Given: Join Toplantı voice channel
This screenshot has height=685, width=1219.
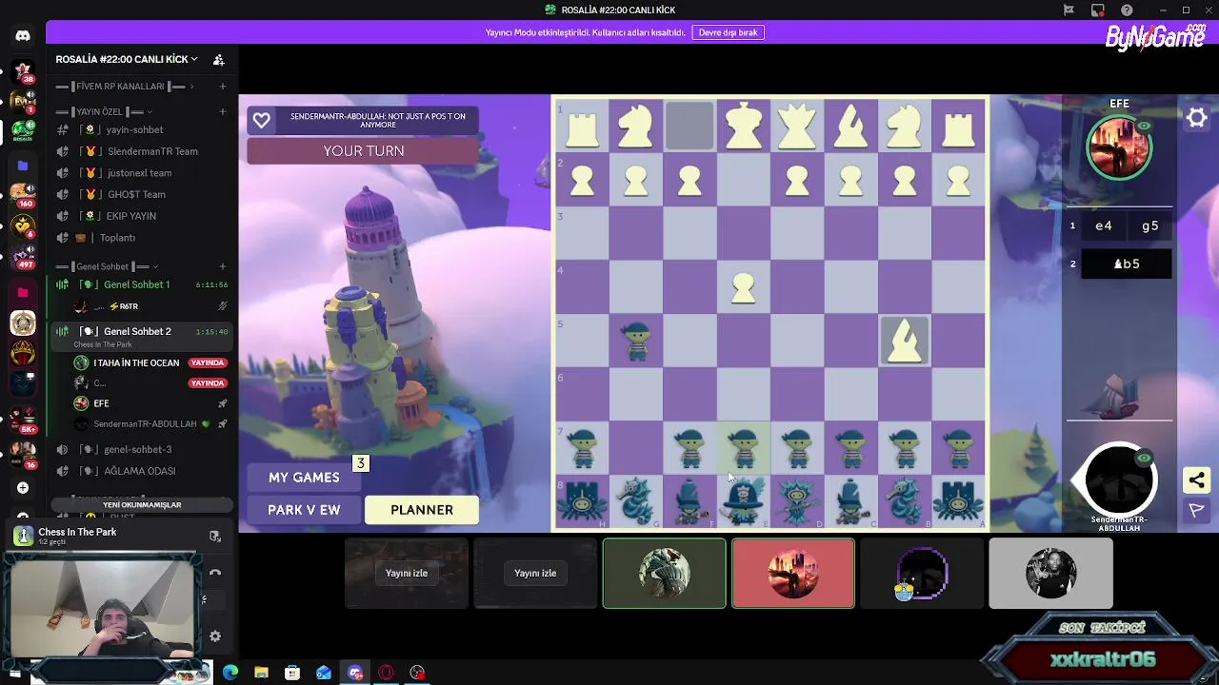Looking at the screenshot, I should click(x=143, y=238).
